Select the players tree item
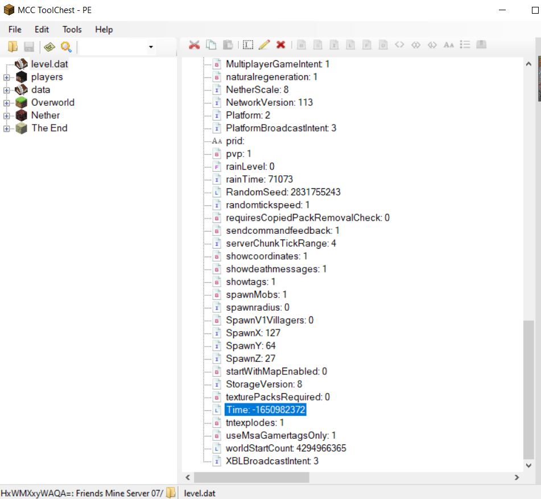This screenshot has height=499, width=541. tap(47, 77)
